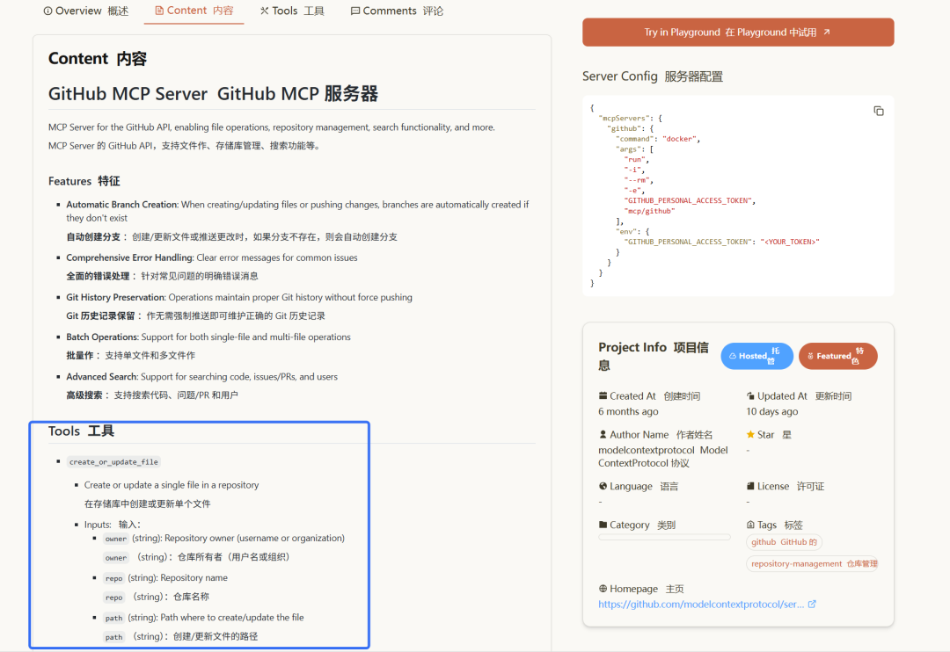Image resolution: width=950 pixels, height=652 pixels.
Task: Open the Category selection field
Action: pyautogui.click(x=664, y=538)
